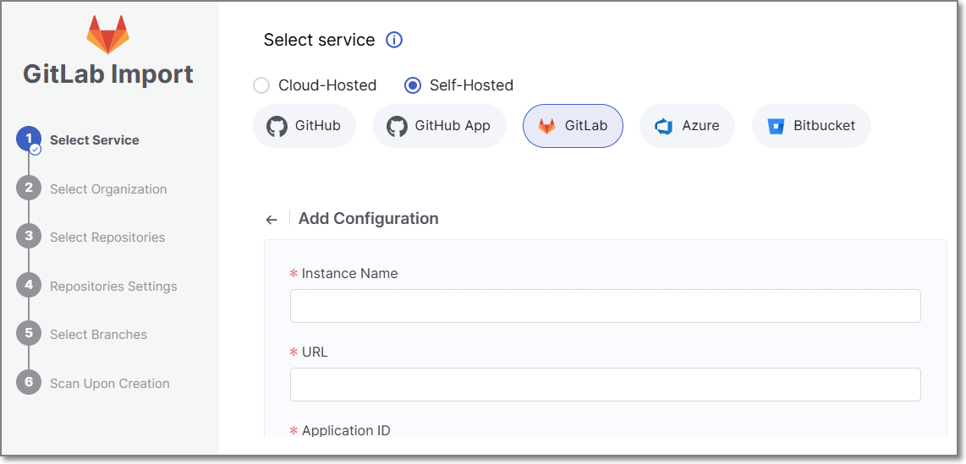Open step 5 Select Branches
The width and height of the screenshot is (966, 464).
click(x=98, y=335)
